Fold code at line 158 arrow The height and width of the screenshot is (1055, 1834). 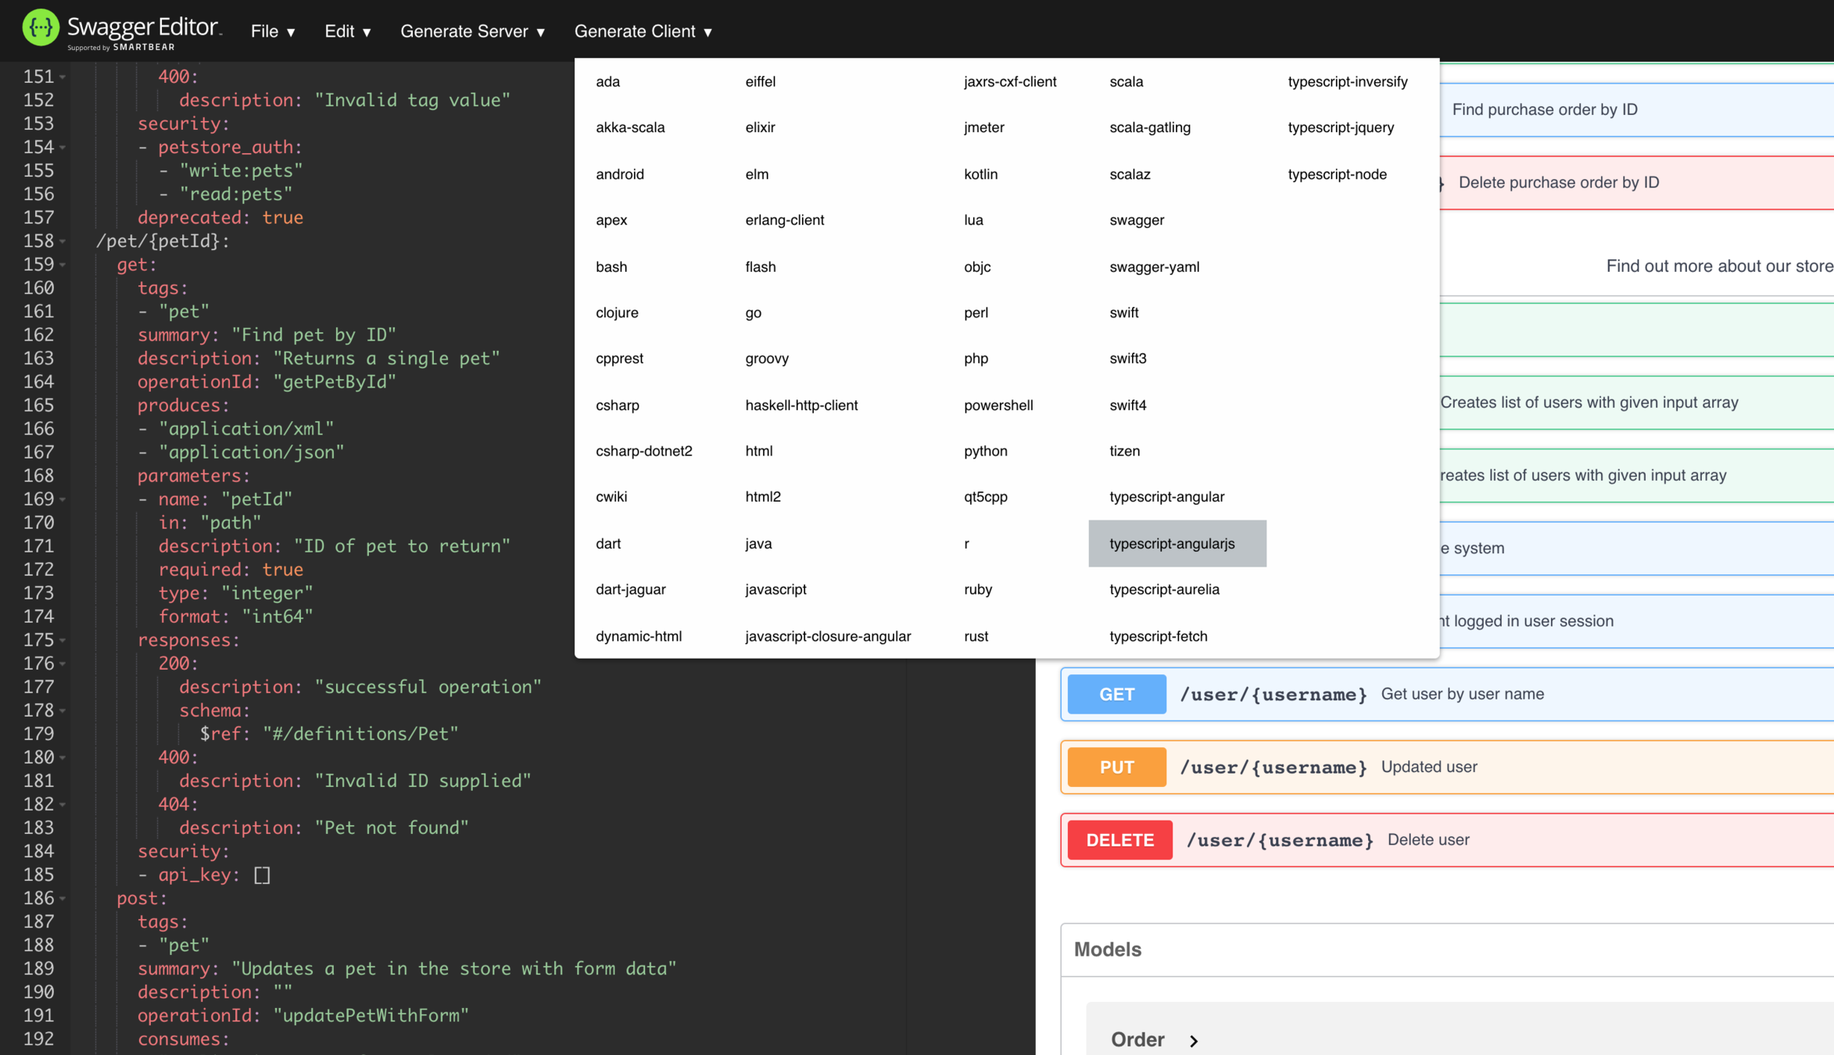pyautogui.click(x=63, y=241)
